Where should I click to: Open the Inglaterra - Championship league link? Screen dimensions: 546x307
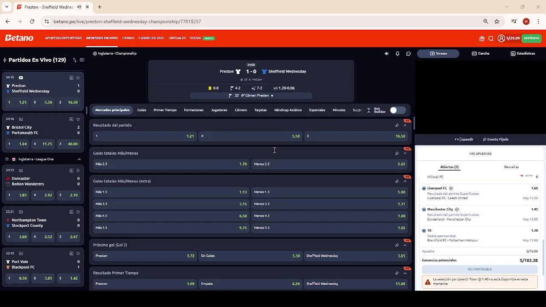pyautogui.click(x=115, y=54)
